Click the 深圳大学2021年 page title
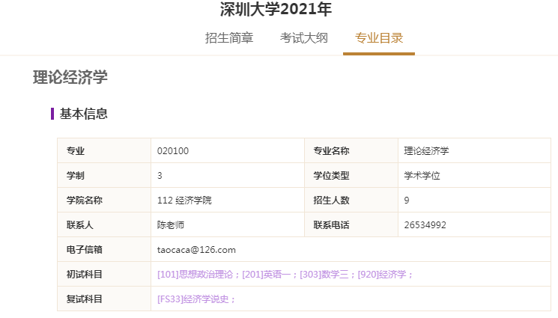The width and height of the screenshot is (558, 318). coord(276,9)
